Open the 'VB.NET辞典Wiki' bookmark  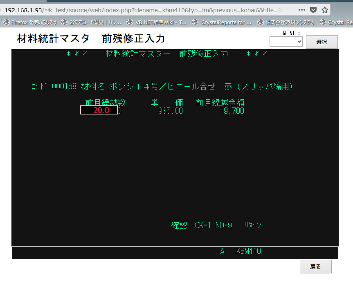157,22
